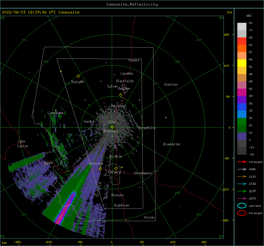The height and width of the screenshot is (246, 264).
Task: Click the Ponoka town label
Action: coord(134,60)
